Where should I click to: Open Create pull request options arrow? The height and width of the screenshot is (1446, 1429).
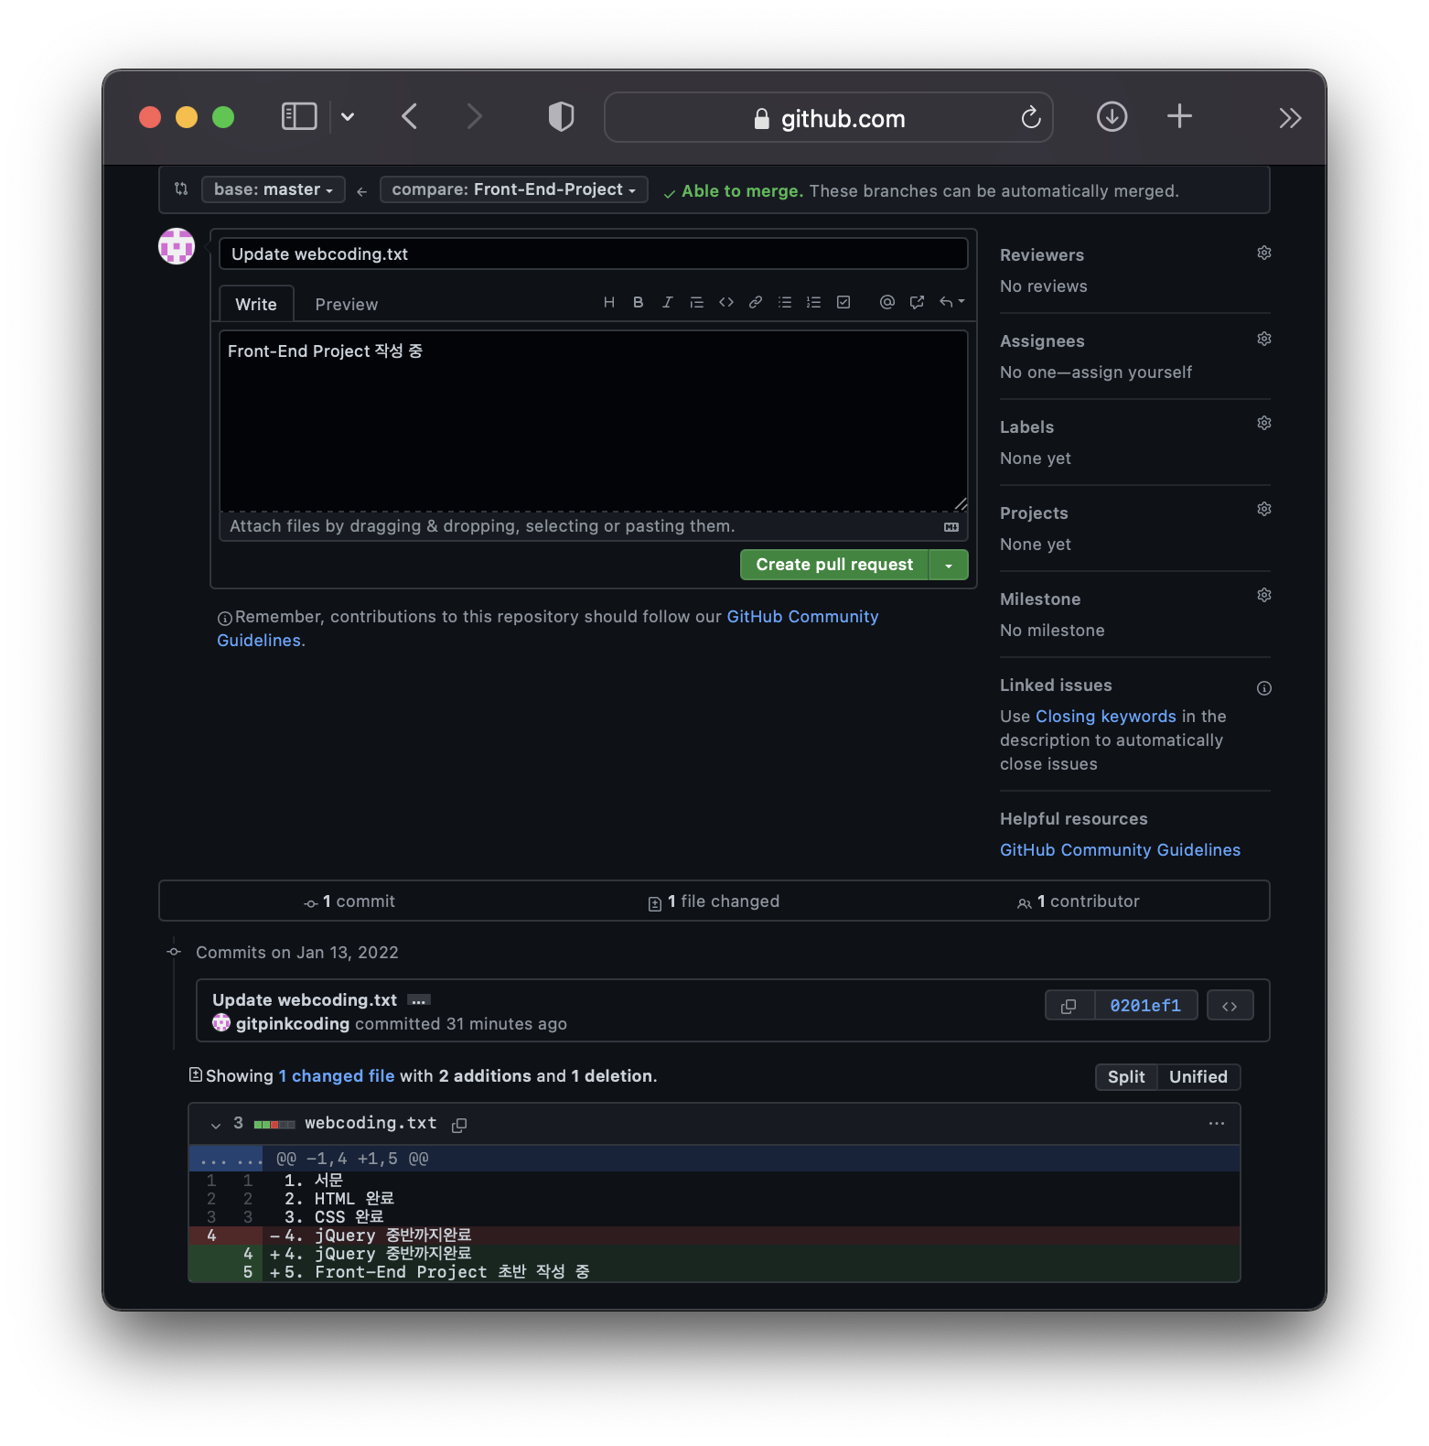949,565
